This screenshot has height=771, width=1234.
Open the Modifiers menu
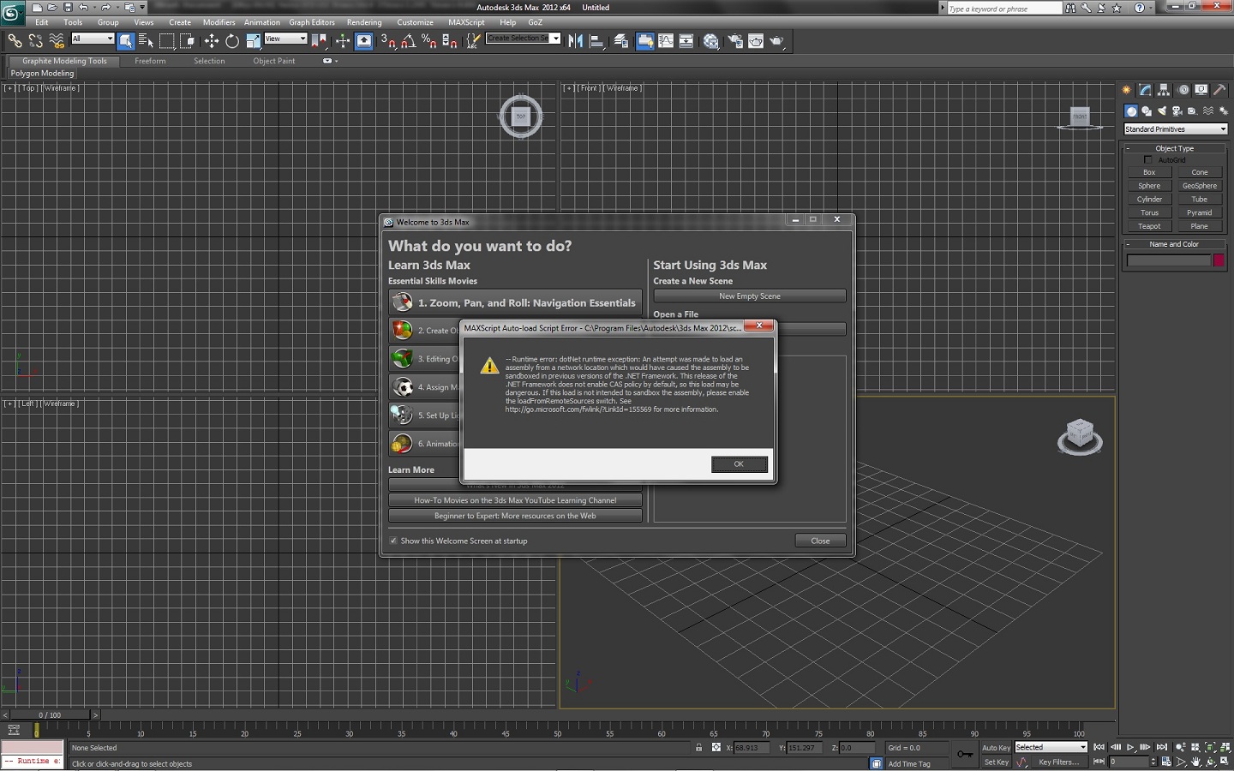pyautogui.click(x=219, y=22)
